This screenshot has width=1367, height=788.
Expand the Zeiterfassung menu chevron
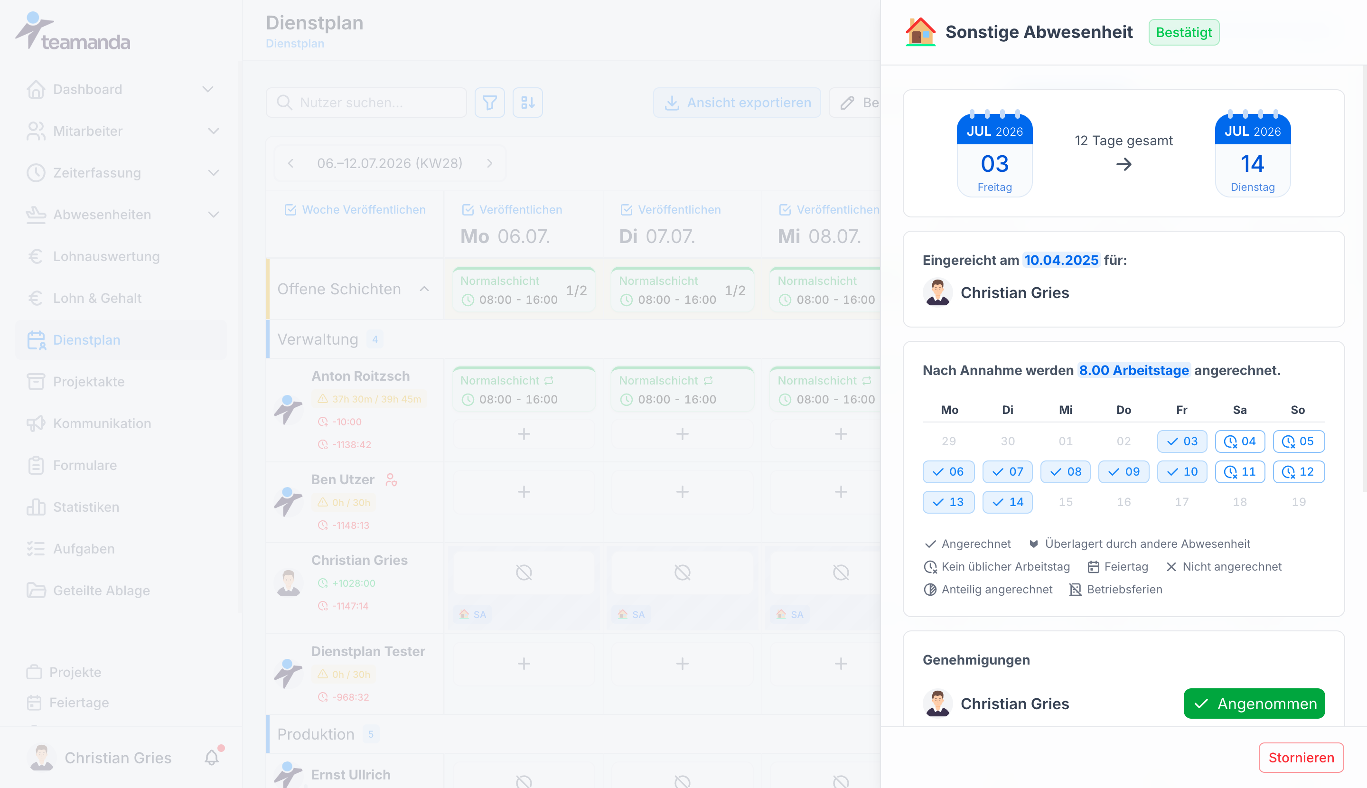pos(214,173)
